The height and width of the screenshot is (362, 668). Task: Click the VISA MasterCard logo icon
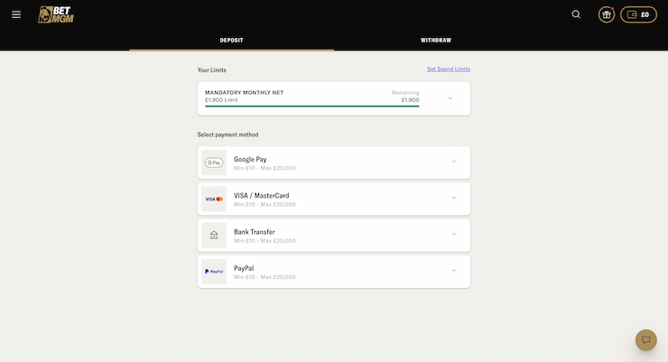coord(214,199)
